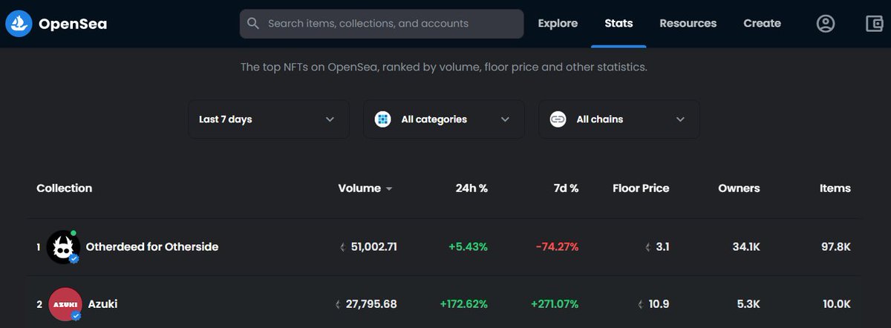Open the wallet icon
This screenshot has height=328, width=891.
click(875, 24)
